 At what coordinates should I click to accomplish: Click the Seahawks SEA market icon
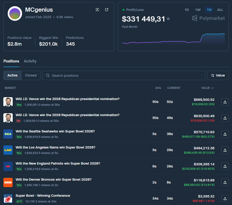click(8, 134)
